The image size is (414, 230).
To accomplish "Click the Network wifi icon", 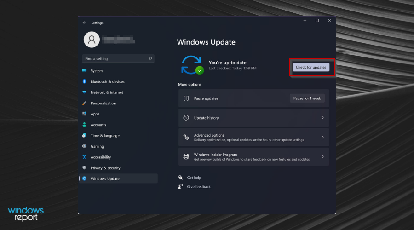I will [85, 92].
